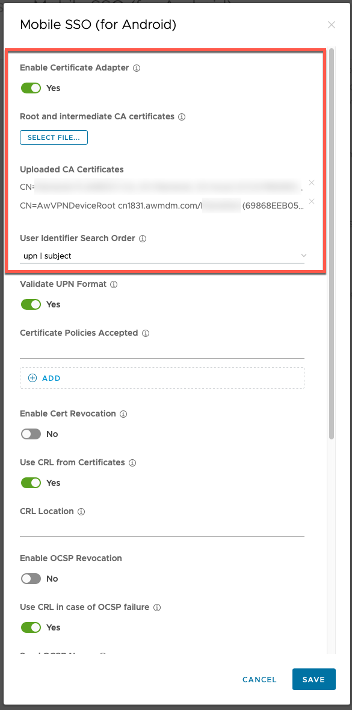
Task: Enable the OCSP Revocation switch
Action: point(31,579)
